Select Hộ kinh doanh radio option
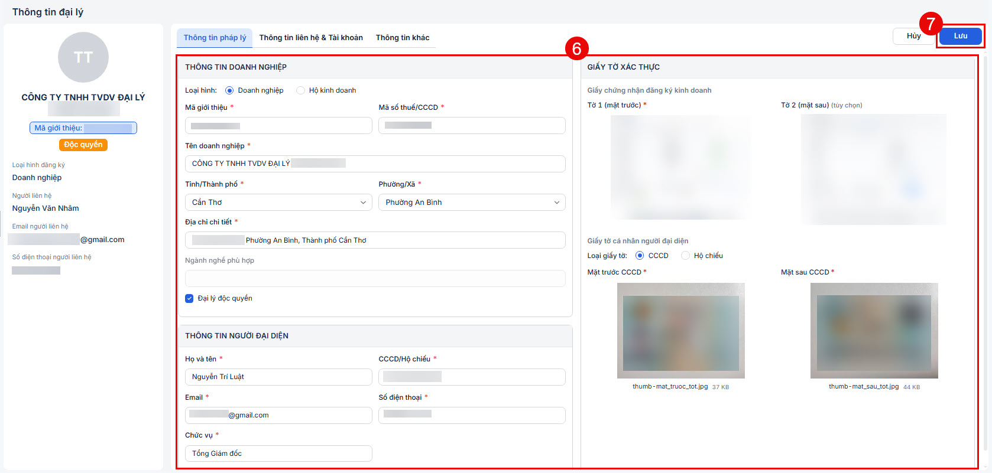 pyautogui.click(x=300, y=90)
